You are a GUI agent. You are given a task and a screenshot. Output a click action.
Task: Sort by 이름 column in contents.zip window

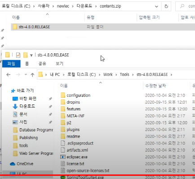tap(16, 17)
